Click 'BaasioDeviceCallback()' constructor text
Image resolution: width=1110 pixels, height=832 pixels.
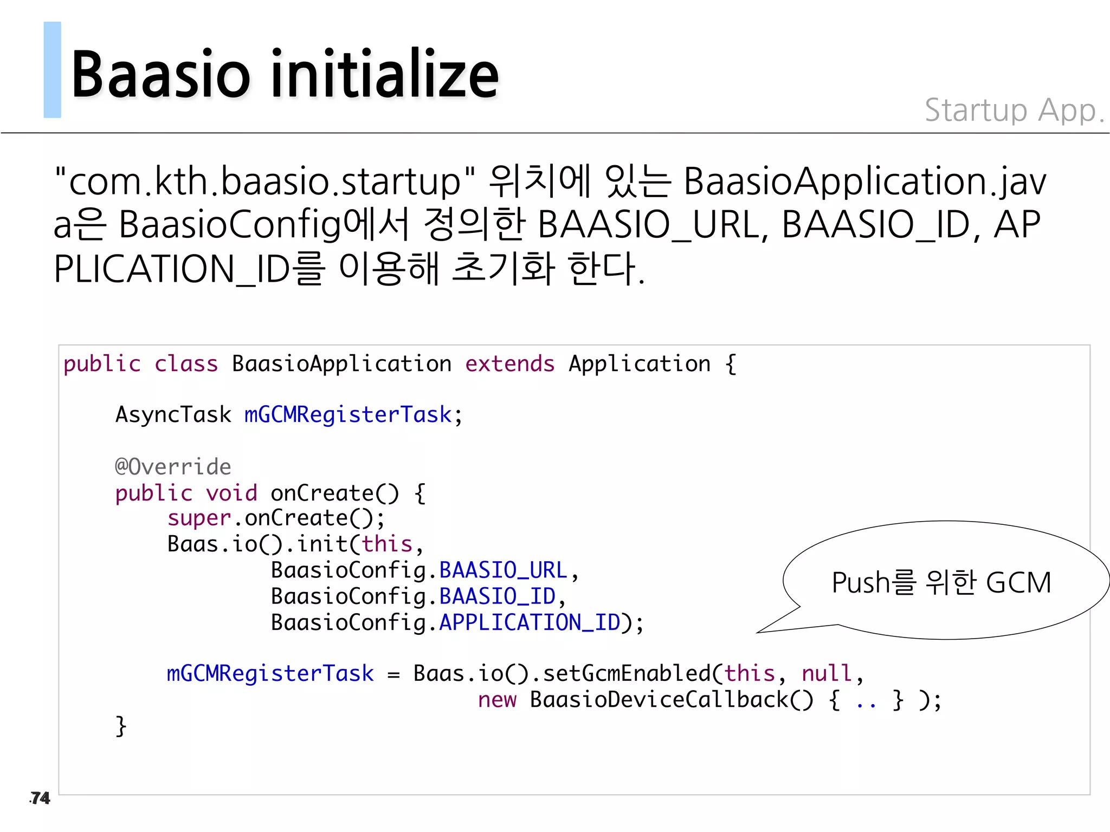pyautogui.click(x=672, y=699)
